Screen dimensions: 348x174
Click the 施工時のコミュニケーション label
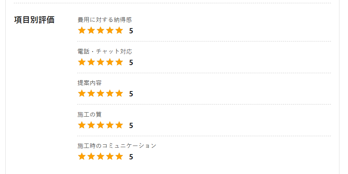coord(117,146)
